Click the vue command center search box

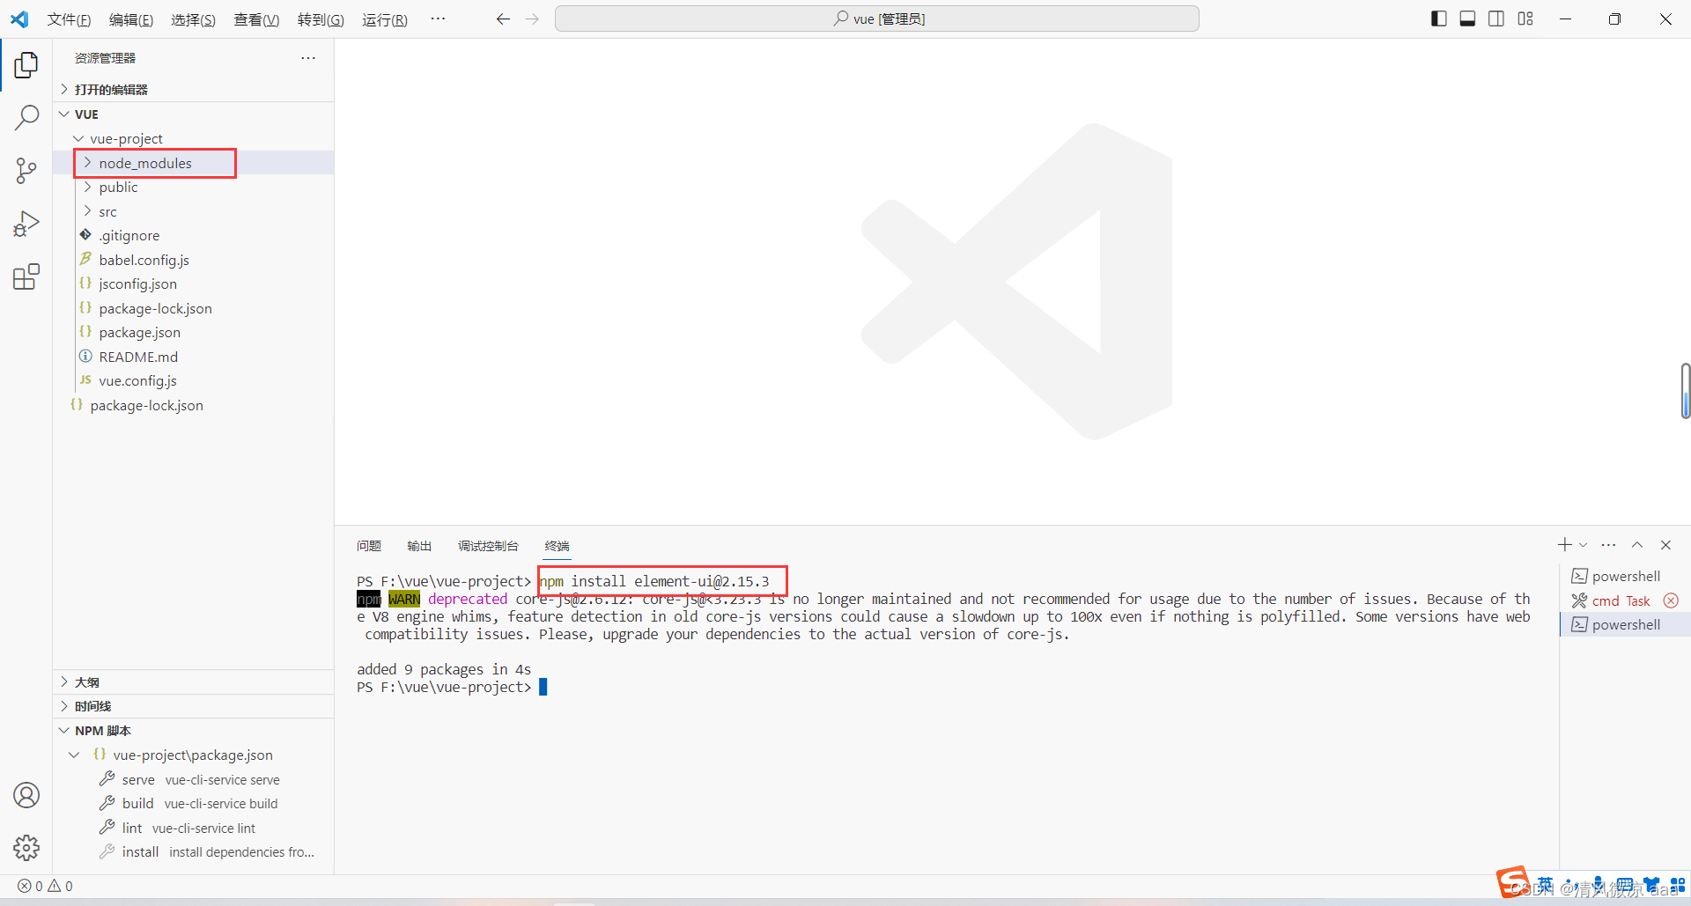point(877,18)
